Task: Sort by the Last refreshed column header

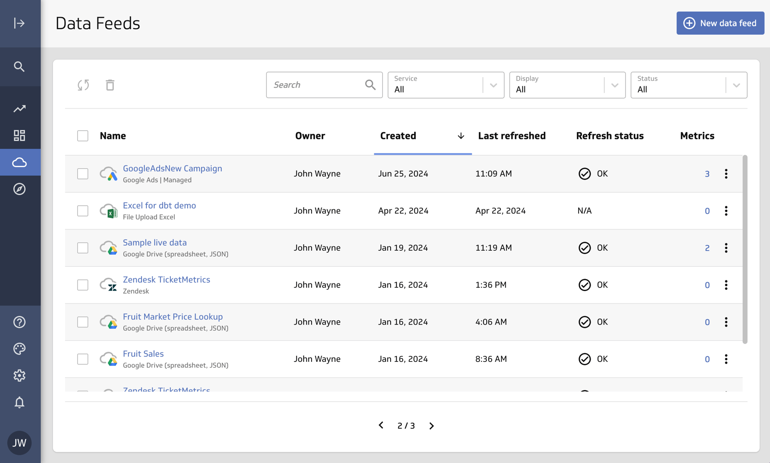Action: tap(512, 136)
